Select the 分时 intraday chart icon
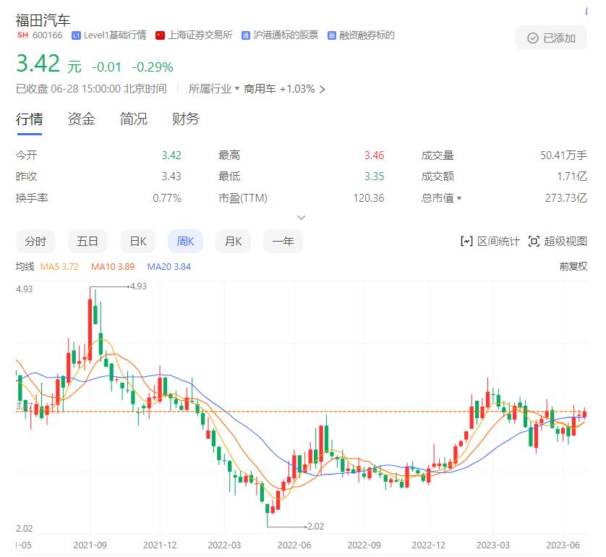This screenshot has height=557, width=606. 35,242
